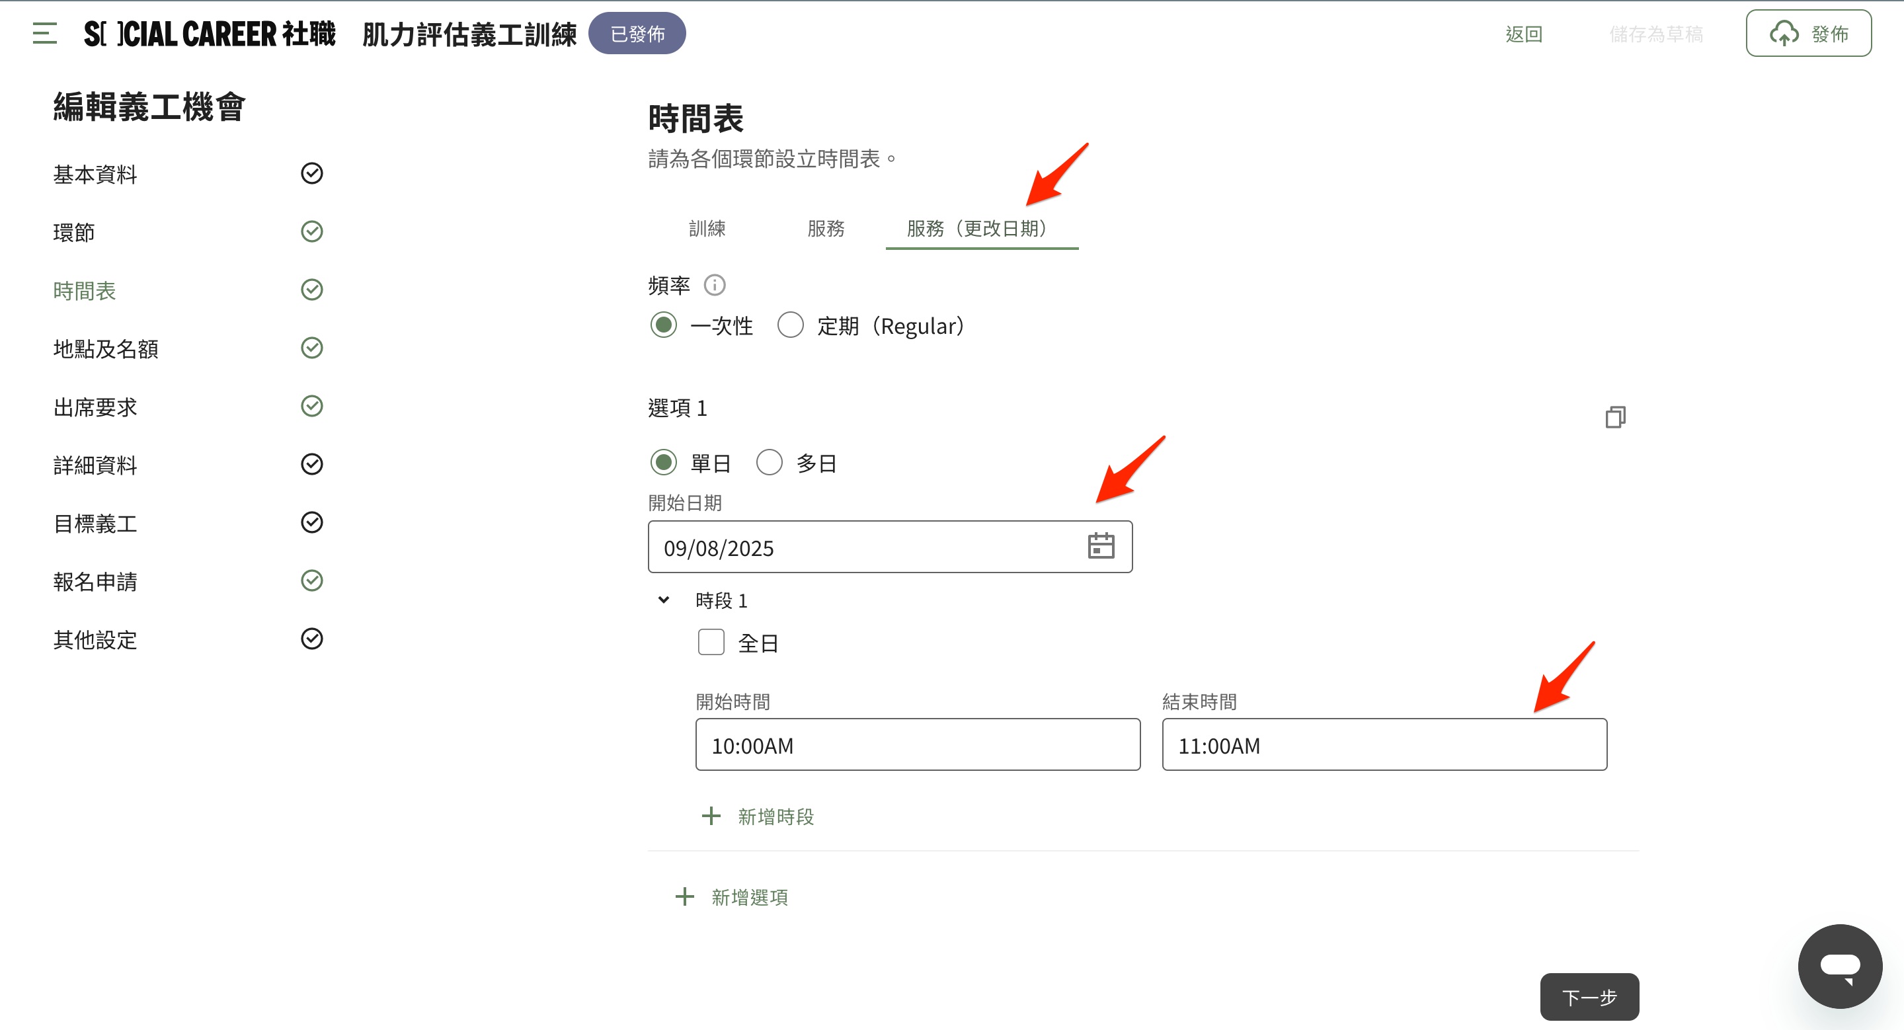Click the cloud upload 發佈 button
The width and height of the screenshot is (1904, 1030).
1808,34
